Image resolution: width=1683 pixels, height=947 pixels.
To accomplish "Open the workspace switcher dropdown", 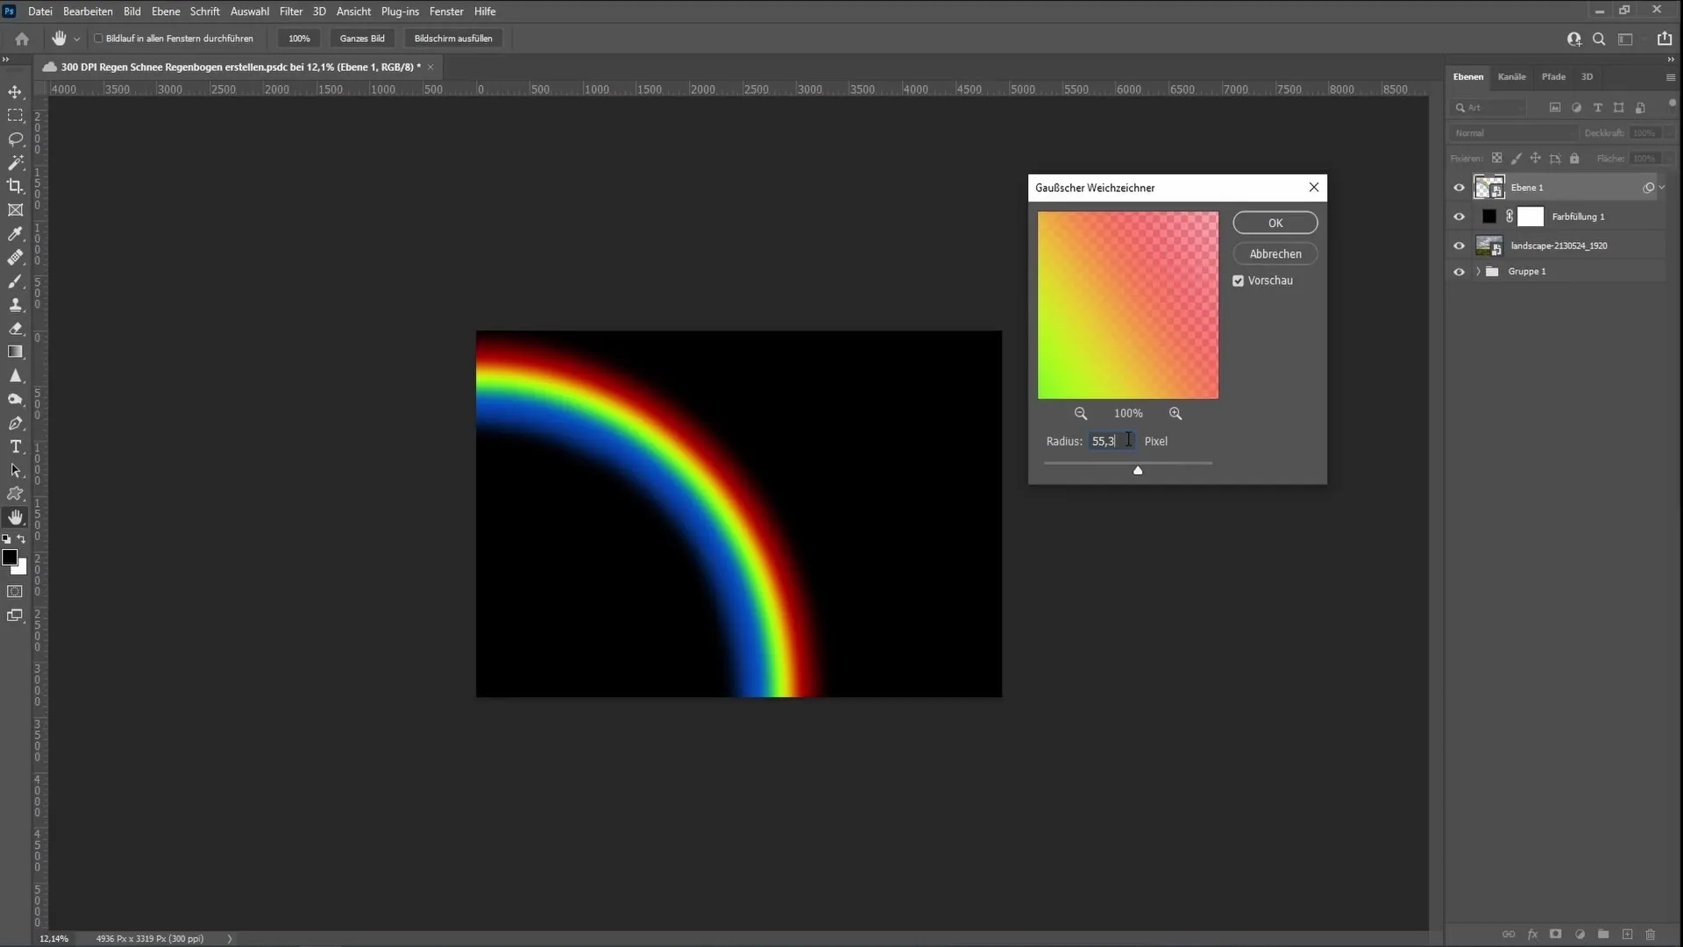I will (1625, 39).
